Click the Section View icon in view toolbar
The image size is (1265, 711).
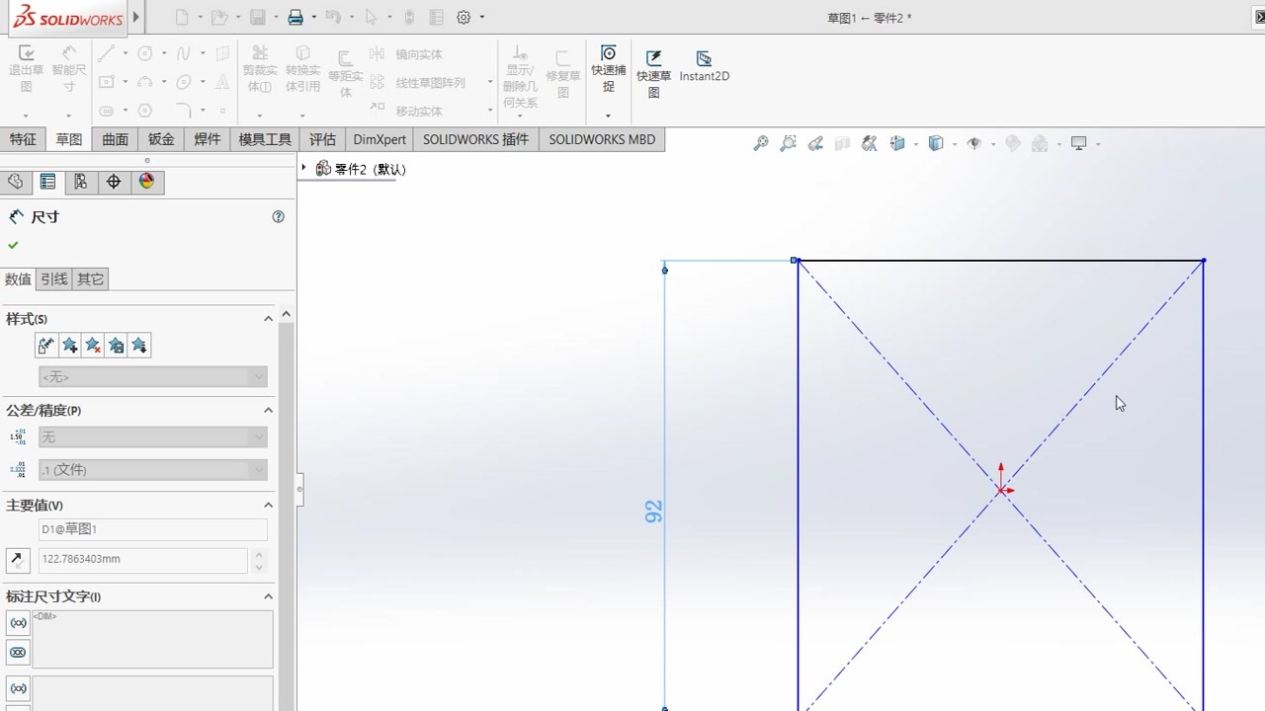click(842, 144)
